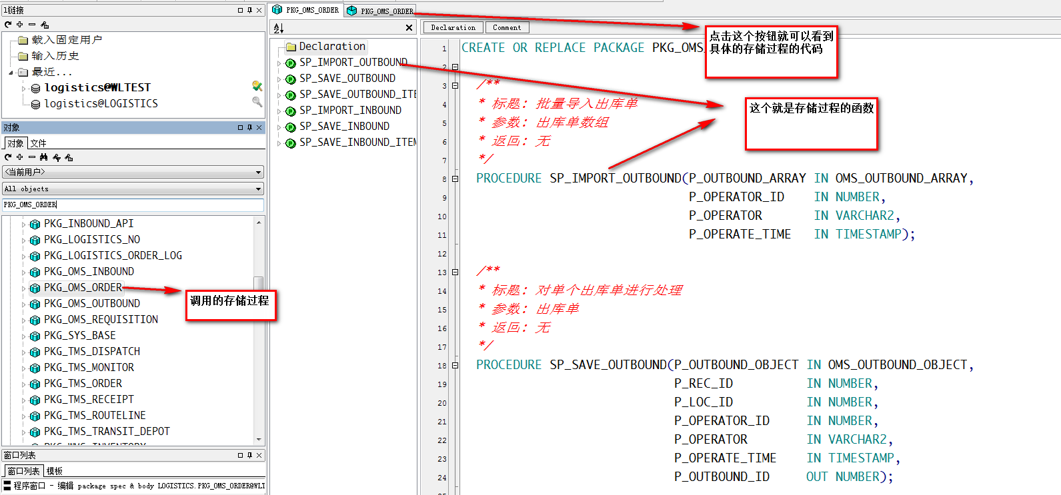1061x495 pixels.
Task: Expand the PKG_OMS_OUTBOUND package node
Action: 24,304
